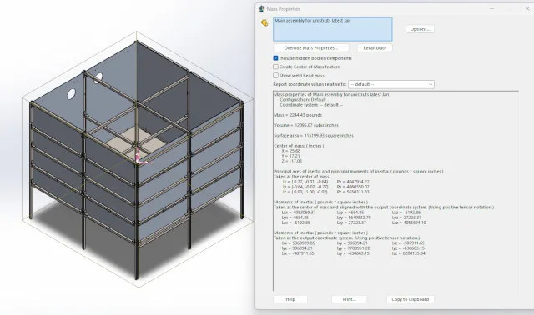Click the 'Configuration: Default' line
Image resolution: width=534 pixels, height=315 pixels.
click(303, 100)
